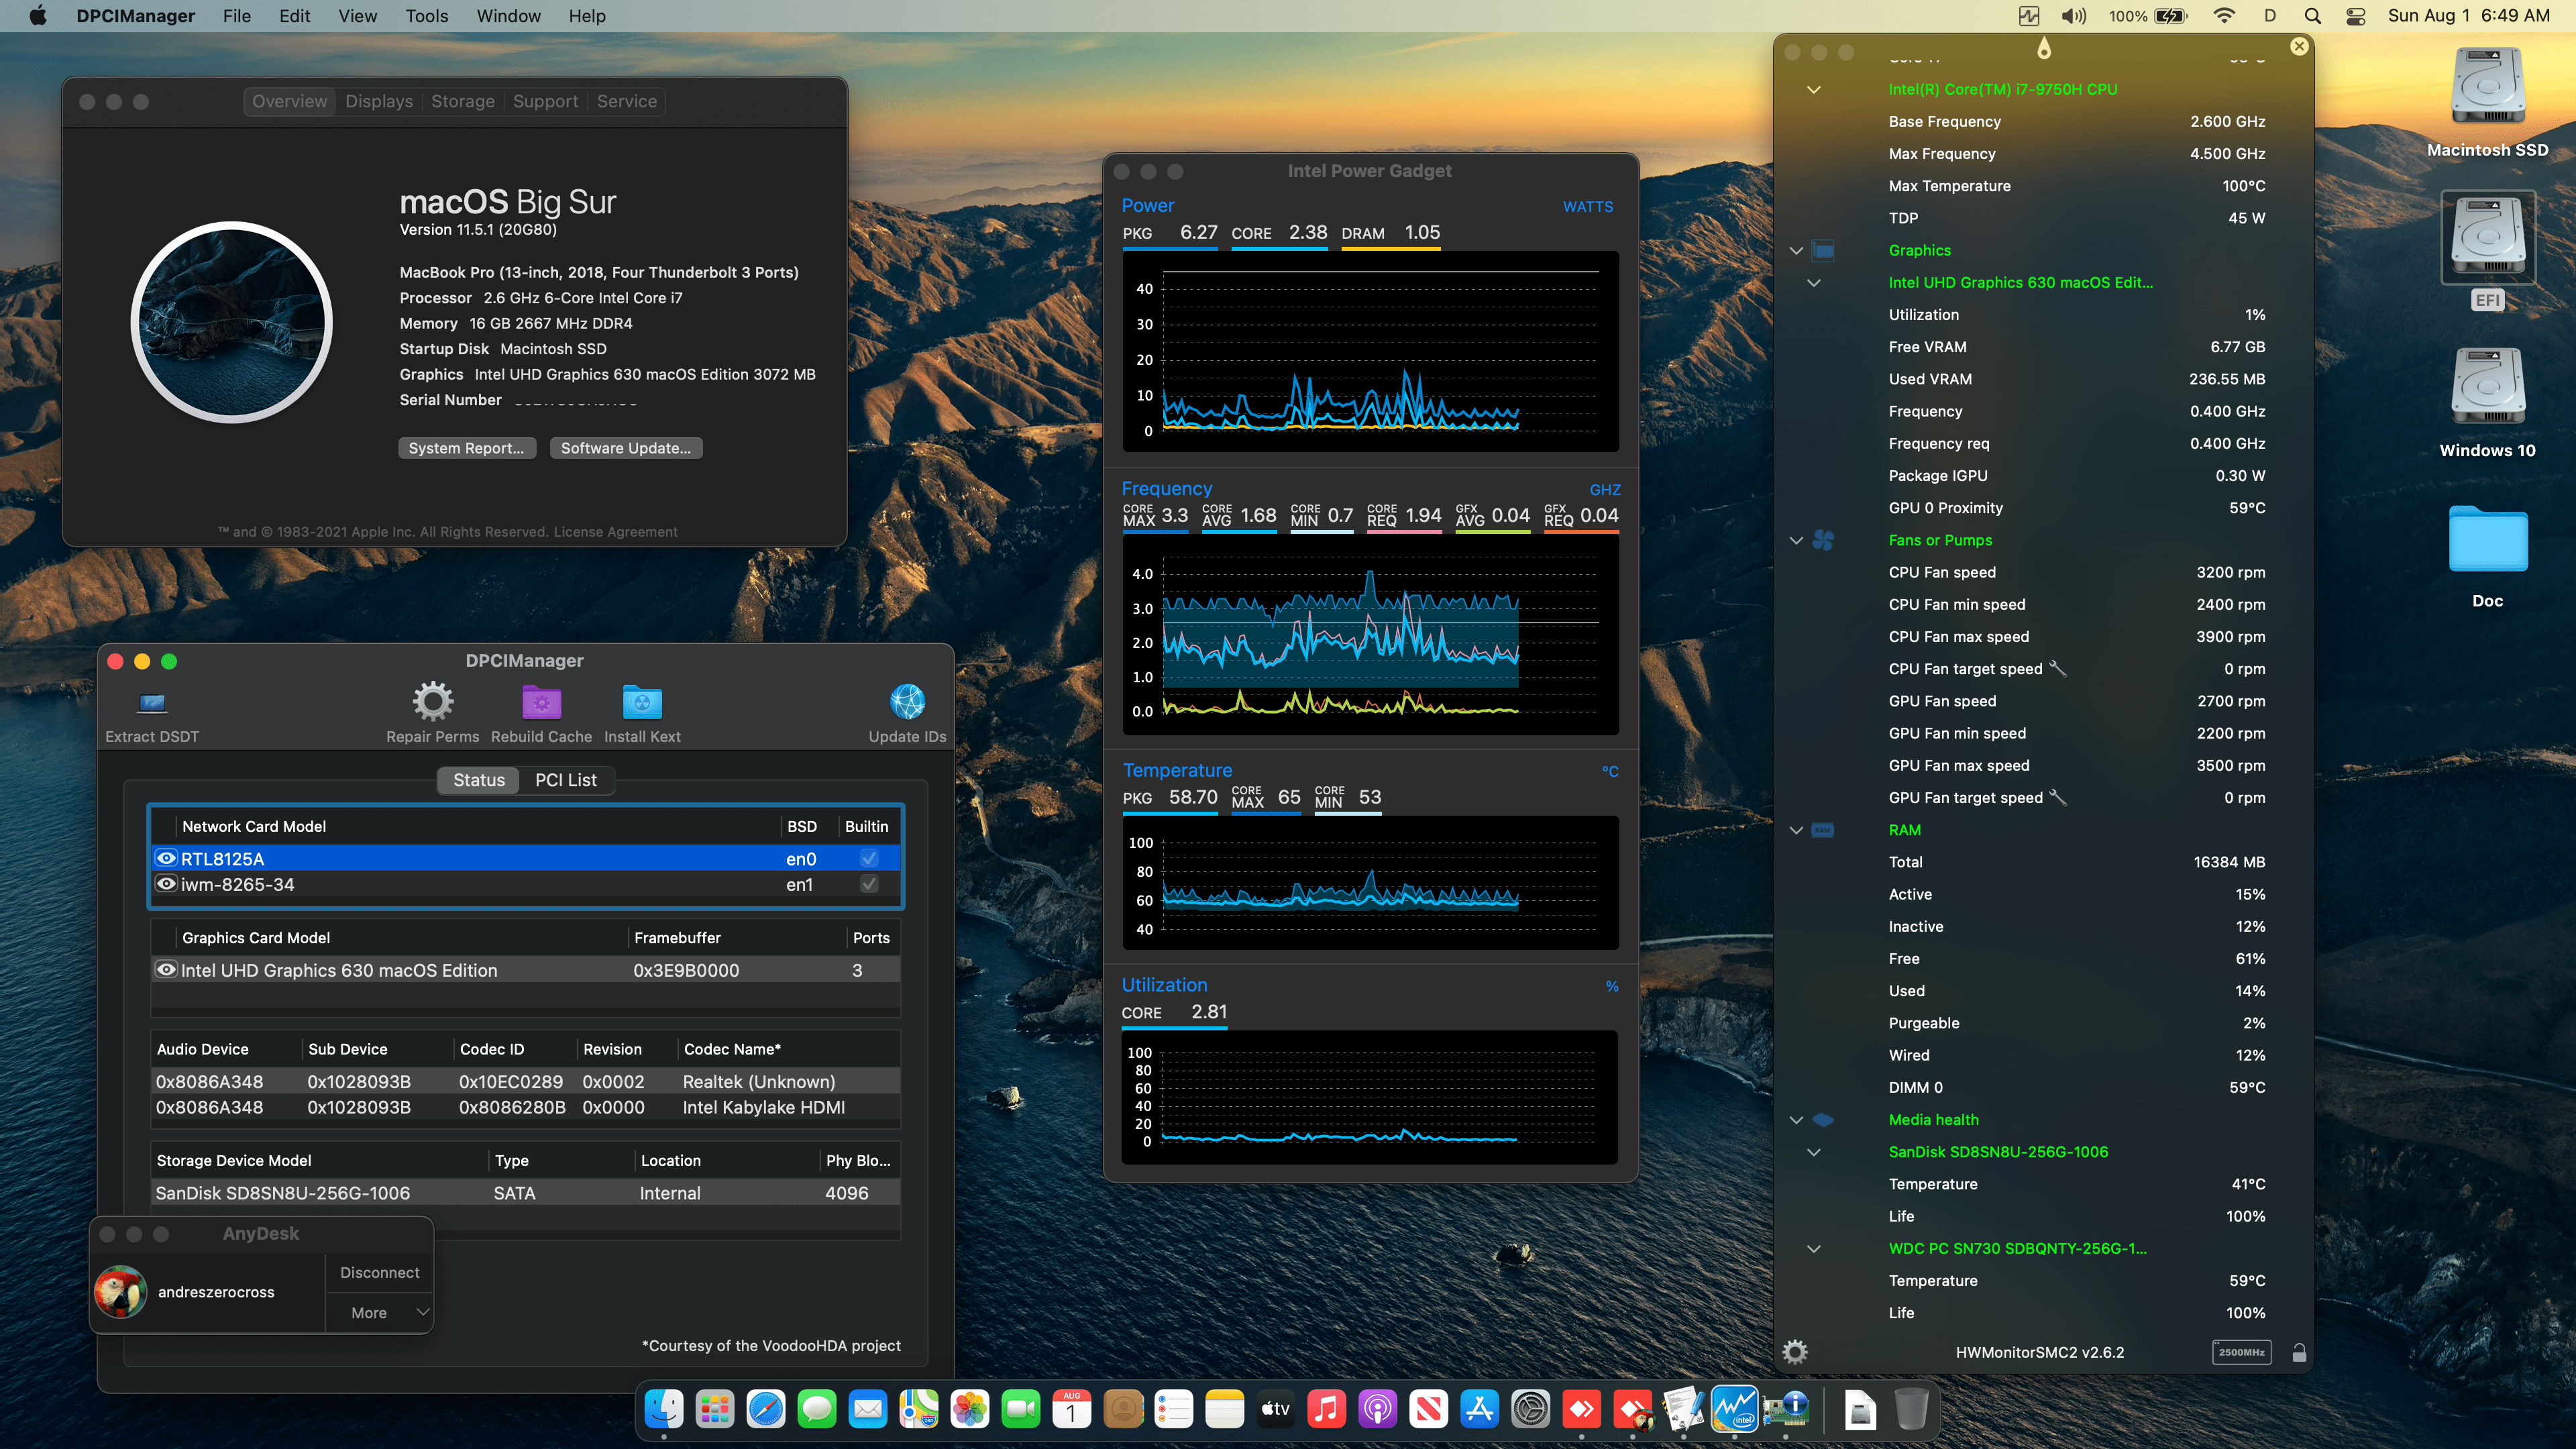Open the More dropdown in AnyDesk
The width and height of the screenshot is (2576, 1449).
click(380, 1312)
